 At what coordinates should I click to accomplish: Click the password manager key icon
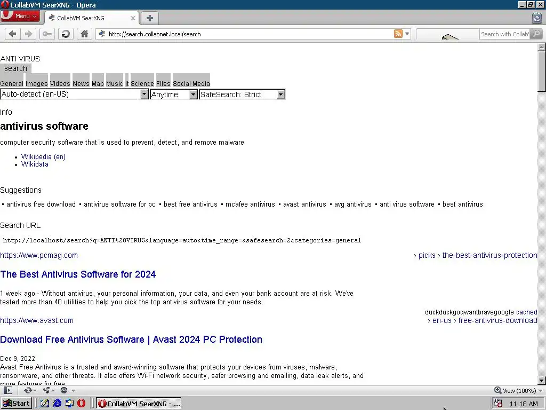tap(47, 34)
